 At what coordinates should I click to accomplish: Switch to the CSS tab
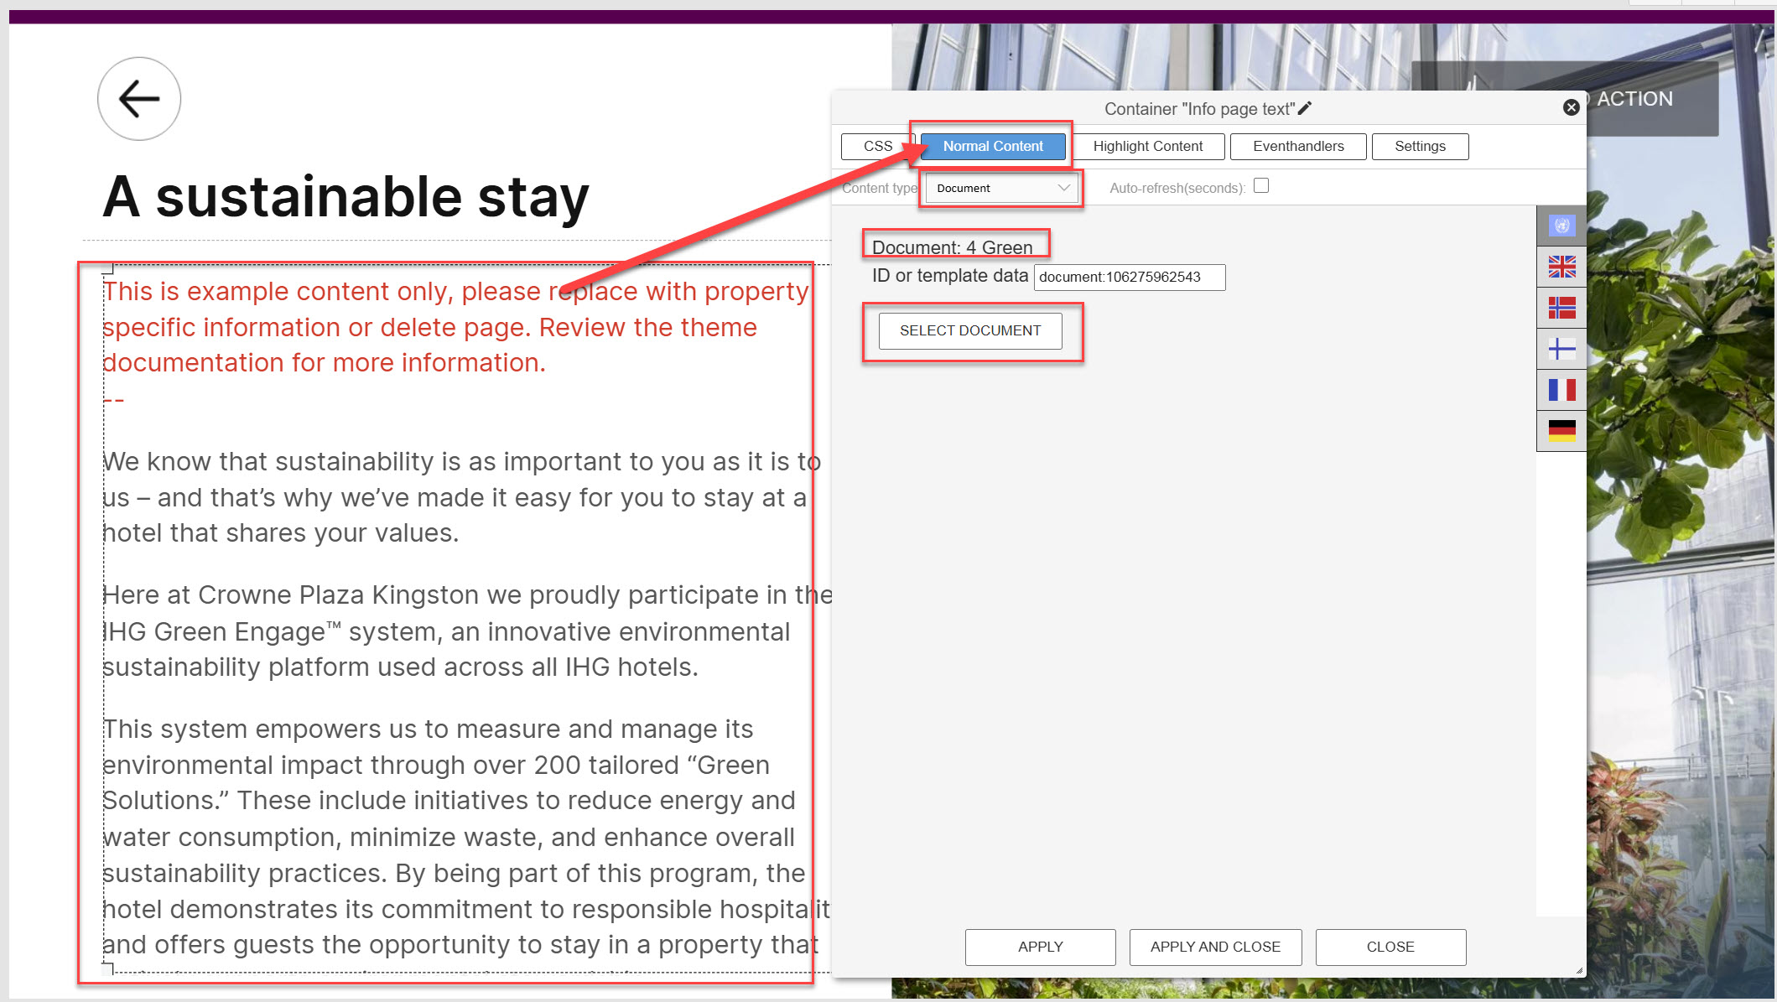[x=877, y=146]
